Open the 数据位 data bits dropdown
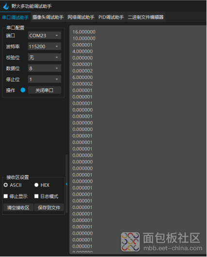The height and width of the screenshot is (257, 207). (x=45, y=68)
